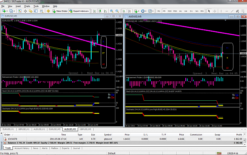247x155 pixels.
Task: Expand the New Chart dropdown arrow
Action: (7, 11)
